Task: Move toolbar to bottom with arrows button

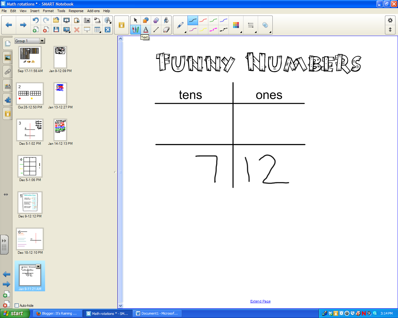Action: click(x=390, y=30)
